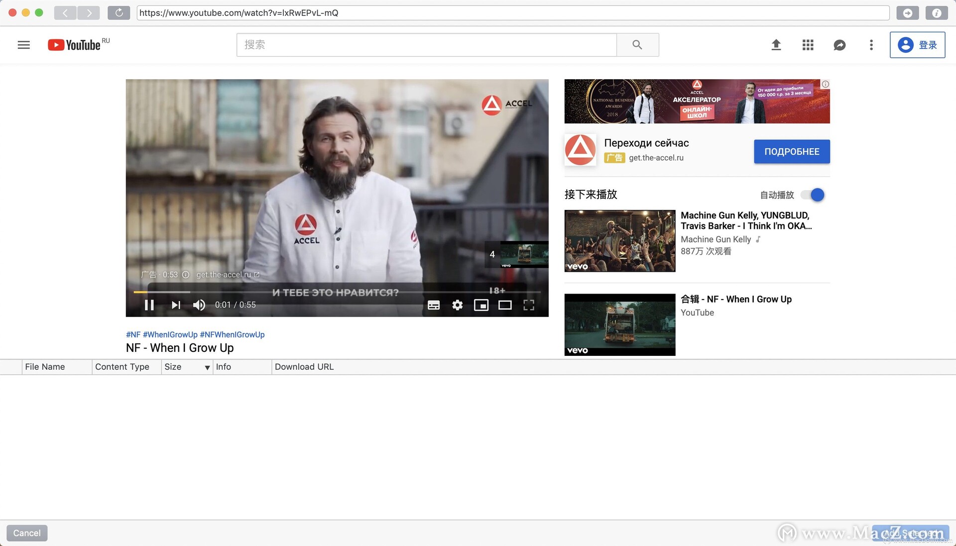Click the upload video icon
The height and width of the screenshot is (546, 956).
pos(776,45)
